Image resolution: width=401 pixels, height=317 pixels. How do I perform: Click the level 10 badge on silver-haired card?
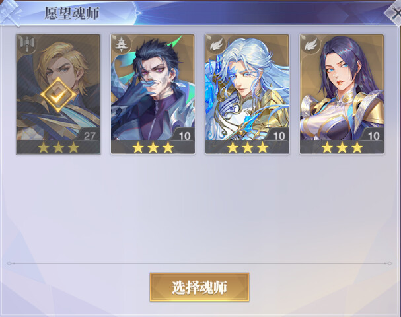point(278,135)
